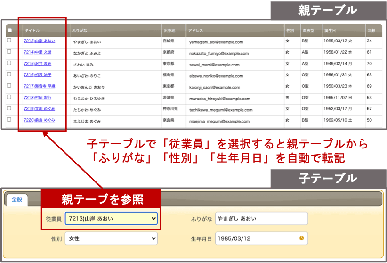387x263 pixels.
Task: Open the 性別 dropdown showing 女性
Action: point(111,238)
